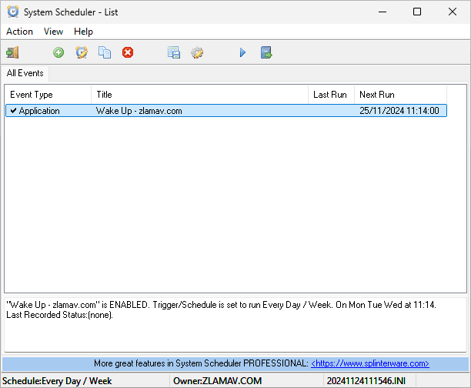
Task: Click the ENABLED event description text
Action: pyautogui.click(x=221, y=305)
